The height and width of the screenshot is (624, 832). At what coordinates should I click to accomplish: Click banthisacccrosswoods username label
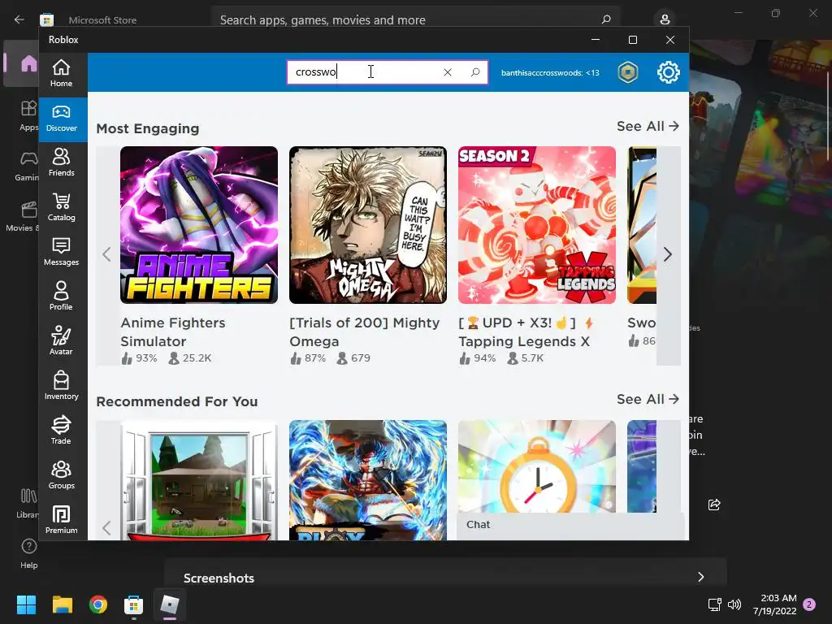click(x=550, y=72)
